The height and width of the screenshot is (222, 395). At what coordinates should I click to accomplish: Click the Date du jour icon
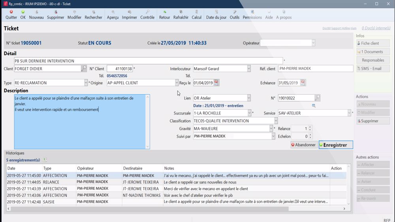(x=216, y=15)
